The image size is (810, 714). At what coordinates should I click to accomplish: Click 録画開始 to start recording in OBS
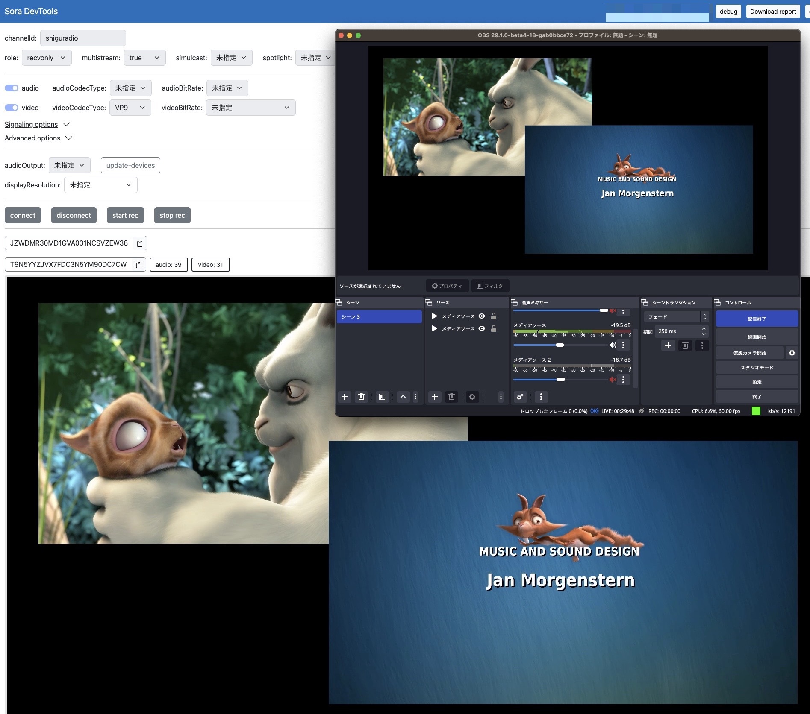click(x=757, y=337)
